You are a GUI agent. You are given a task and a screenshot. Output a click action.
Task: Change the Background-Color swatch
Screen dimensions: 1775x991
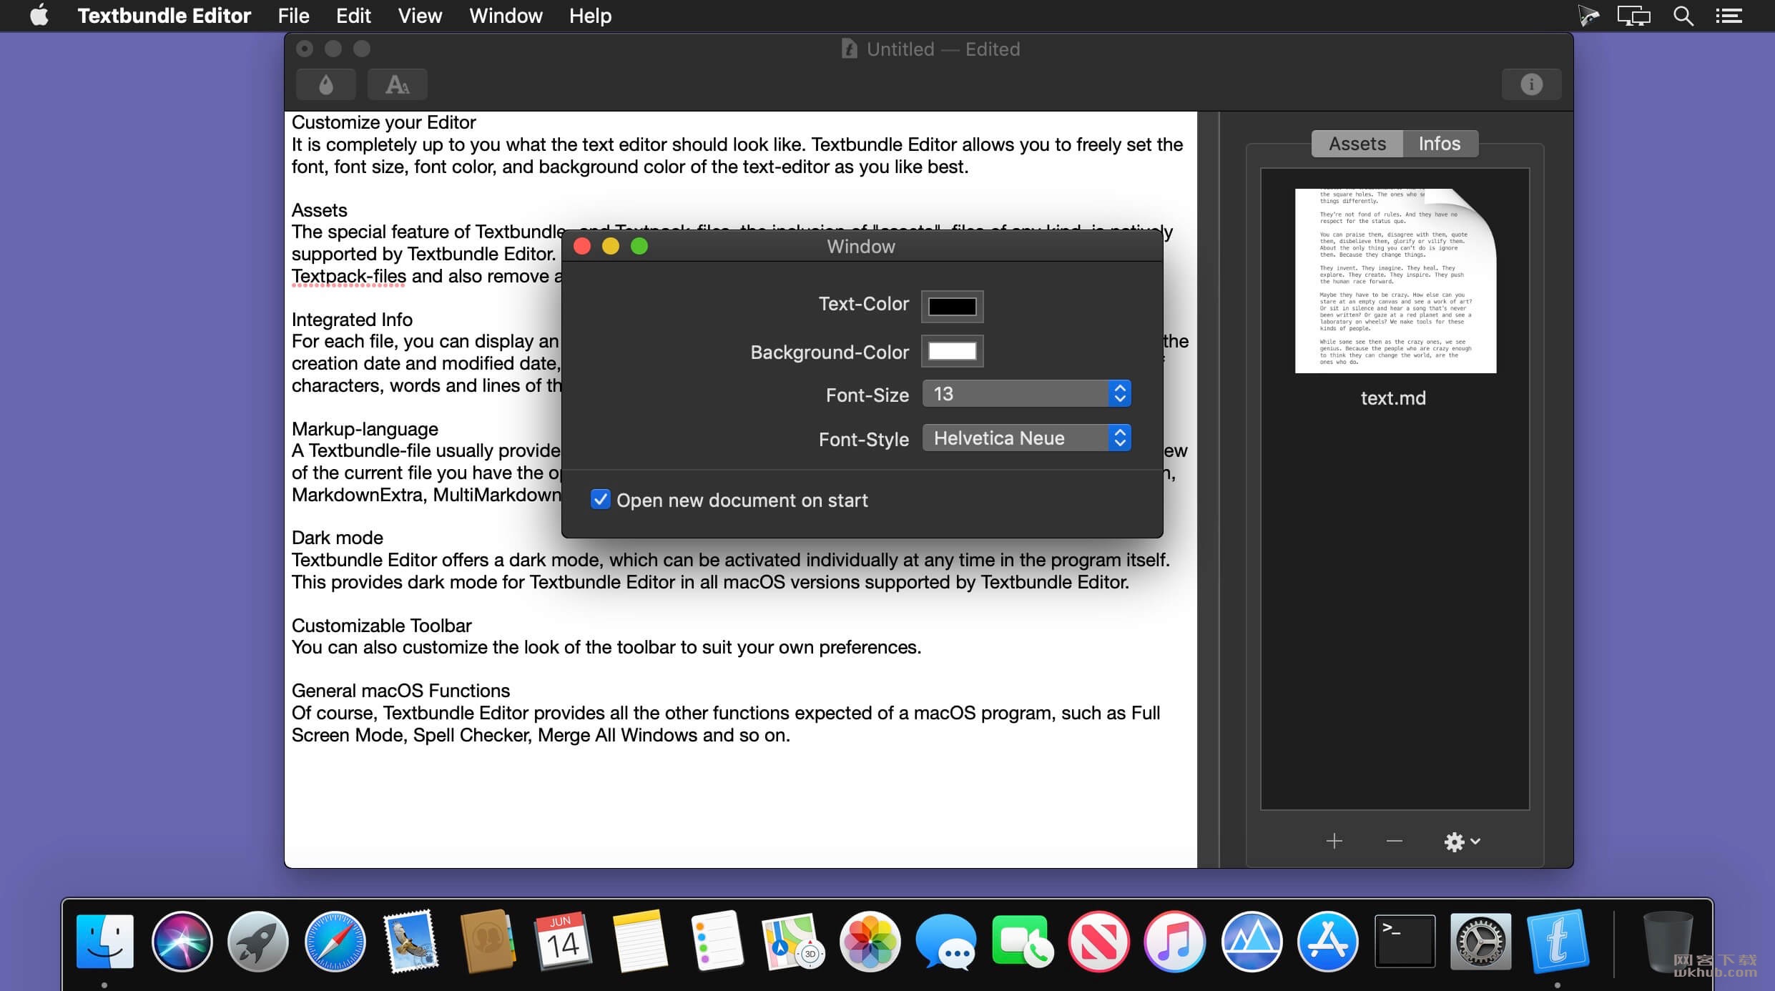(952, 351)
